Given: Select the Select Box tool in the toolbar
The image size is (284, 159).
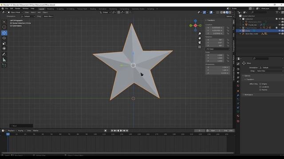Looking at the screenshot, I should click(x=4, y=22).
